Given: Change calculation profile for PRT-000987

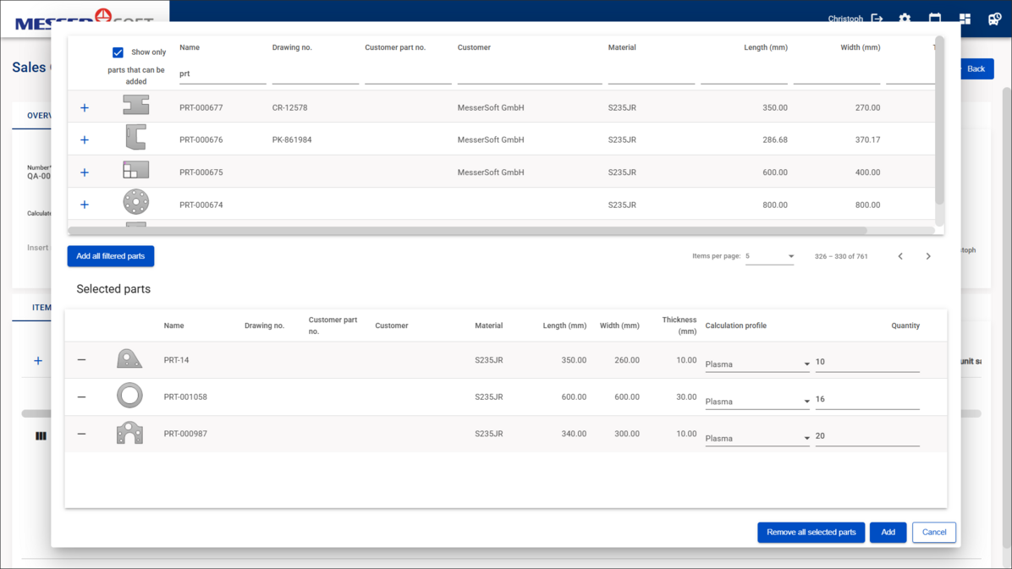Looking at the screenshot, I should click(x=756, y=439).
